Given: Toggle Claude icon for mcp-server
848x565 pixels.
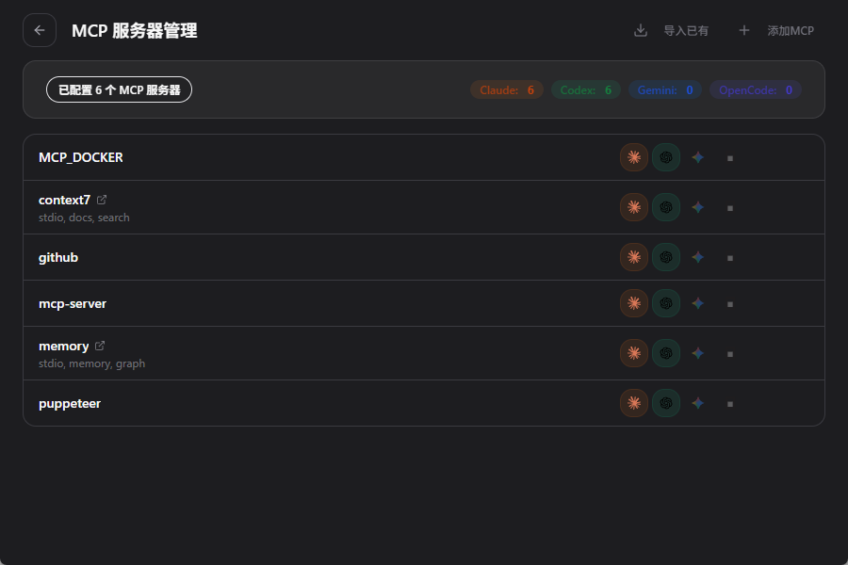Looking at the screenshot, I should [634, 303].
